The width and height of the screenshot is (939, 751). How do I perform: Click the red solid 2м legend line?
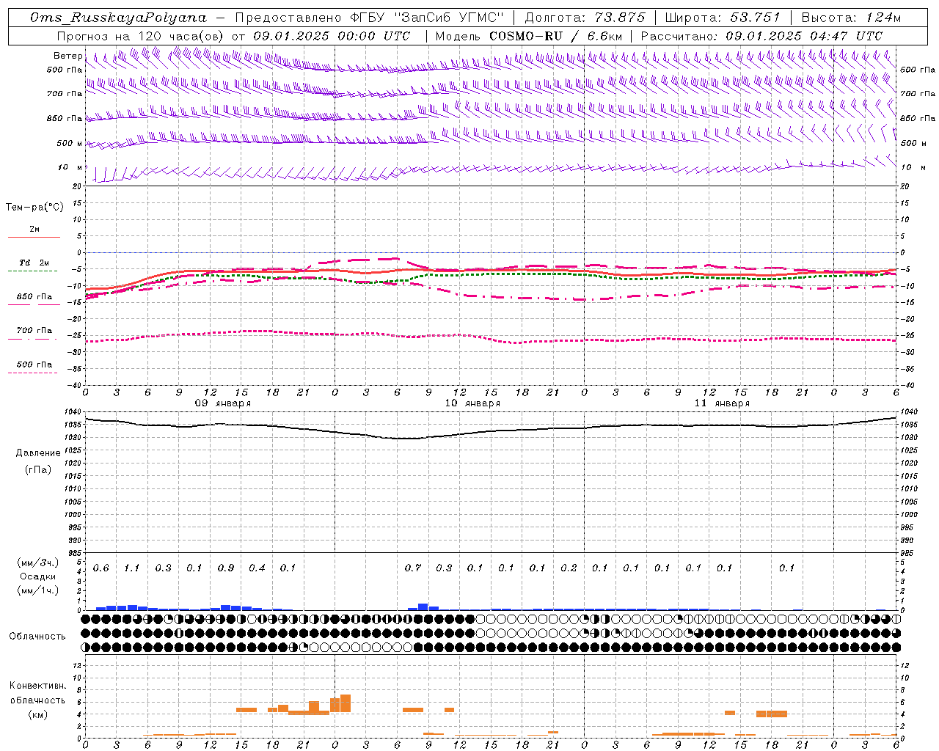pyautogui.click(x=34, y=238)
